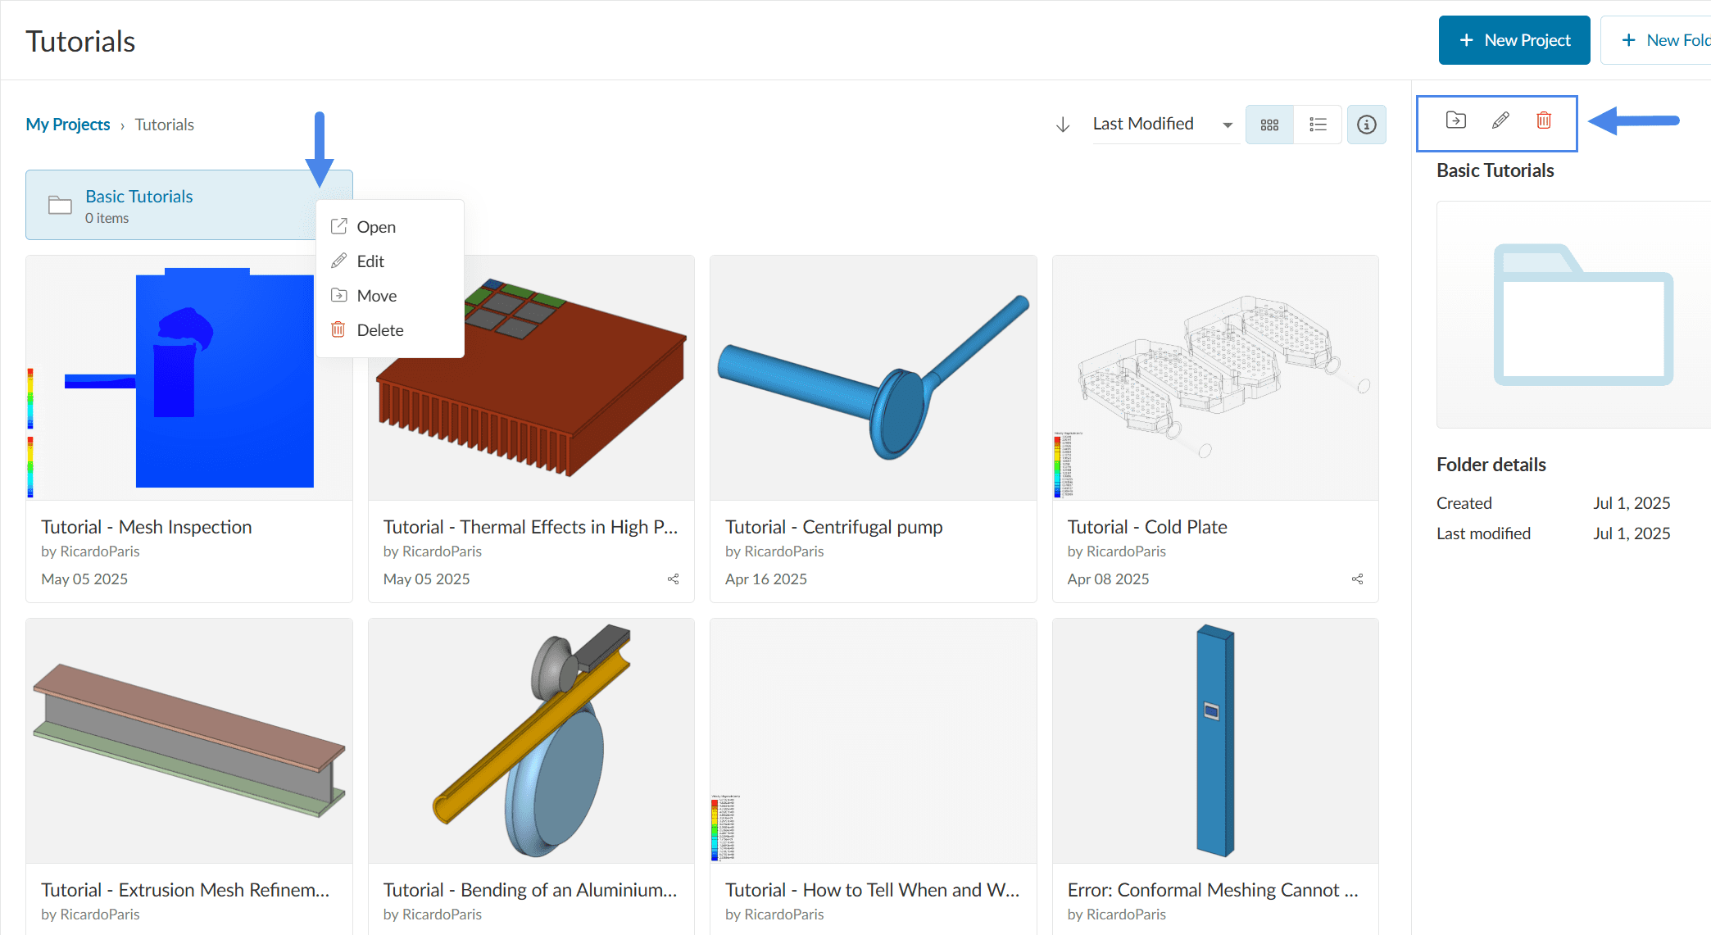Click the move folder icon in details panel

coord(1455,120)
